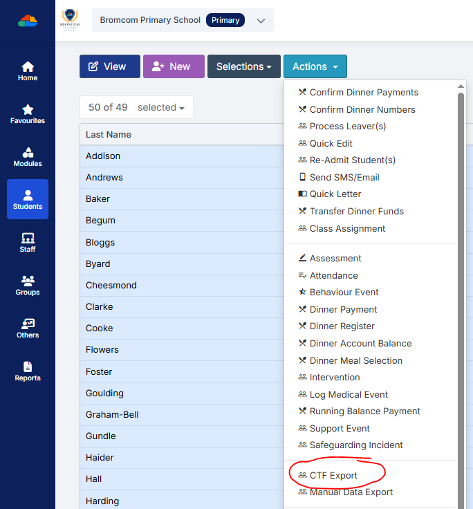Open the Reports sidebar icon
The image size is (473, 509).
pos(28,371)
